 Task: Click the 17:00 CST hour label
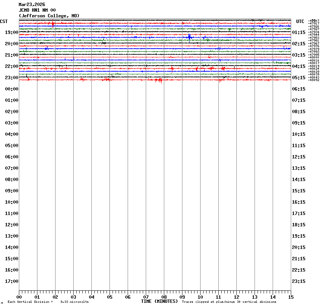[12, 281]
